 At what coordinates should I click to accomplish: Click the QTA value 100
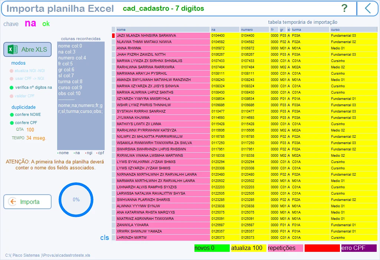[x=30, y=130]
